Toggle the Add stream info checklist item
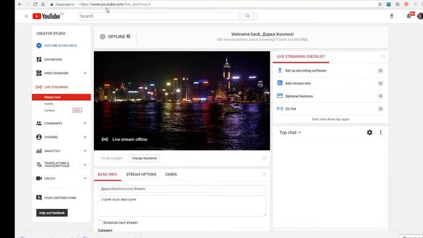This screenshot has height=238, width=423. pos(381,83)
